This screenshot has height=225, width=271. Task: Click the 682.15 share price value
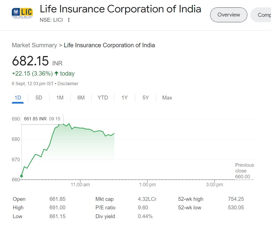pyautogui.click(x=30, y=61)
